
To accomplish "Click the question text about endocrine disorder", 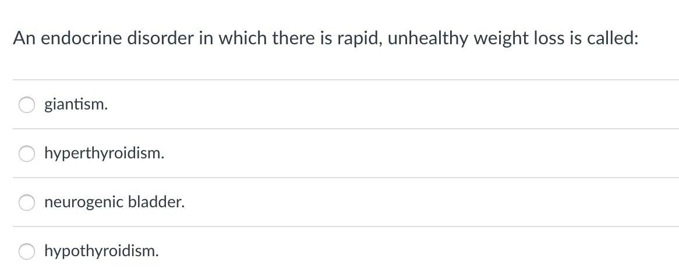I will click(x=326, y=38).
